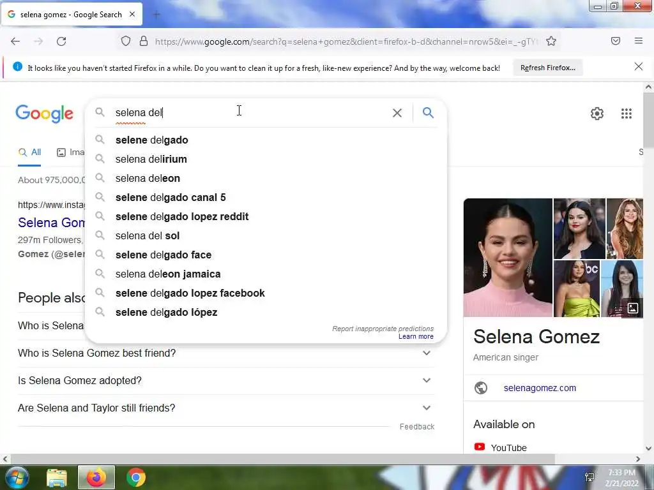
Task: Submit search with the blue magnifier icon
Action: [x=428, y=112]
